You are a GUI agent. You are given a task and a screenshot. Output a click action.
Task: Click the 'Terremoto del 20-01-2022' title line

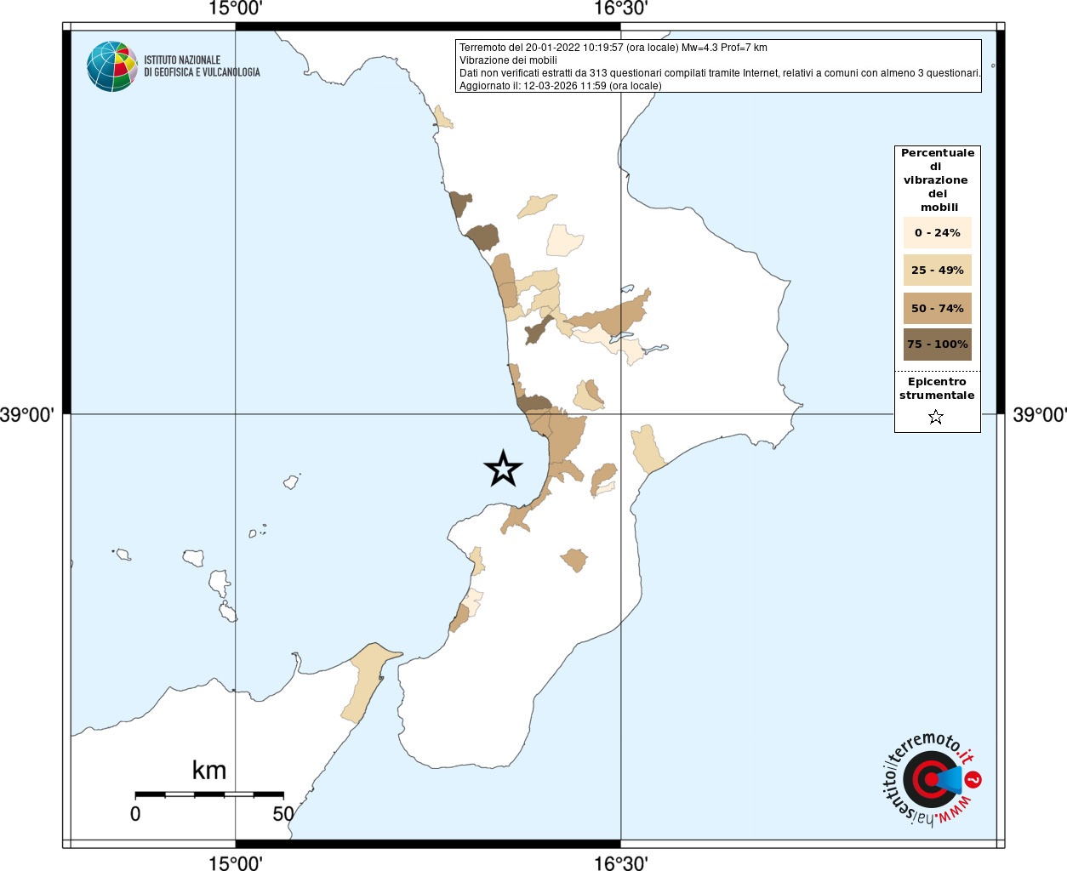(x=613, y=48)
